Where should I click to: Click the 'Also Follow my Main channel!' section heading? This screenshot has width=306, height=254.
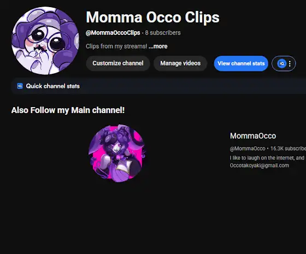68,110
